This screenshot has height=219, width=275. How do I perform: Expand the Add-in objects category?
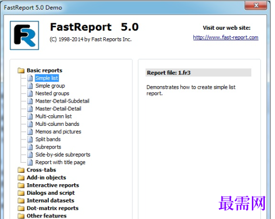pyautogui.click(x=46, y=178)
